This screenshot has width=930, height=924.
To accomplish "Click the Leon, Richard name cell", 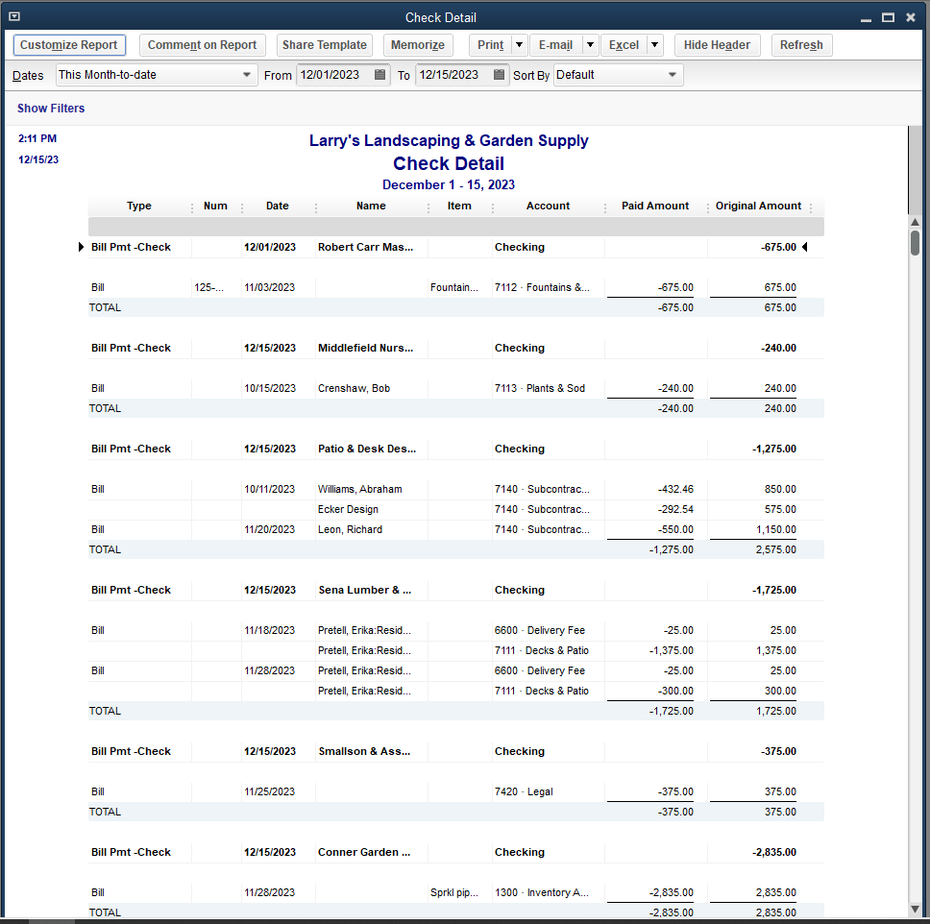I will (350, 529).
